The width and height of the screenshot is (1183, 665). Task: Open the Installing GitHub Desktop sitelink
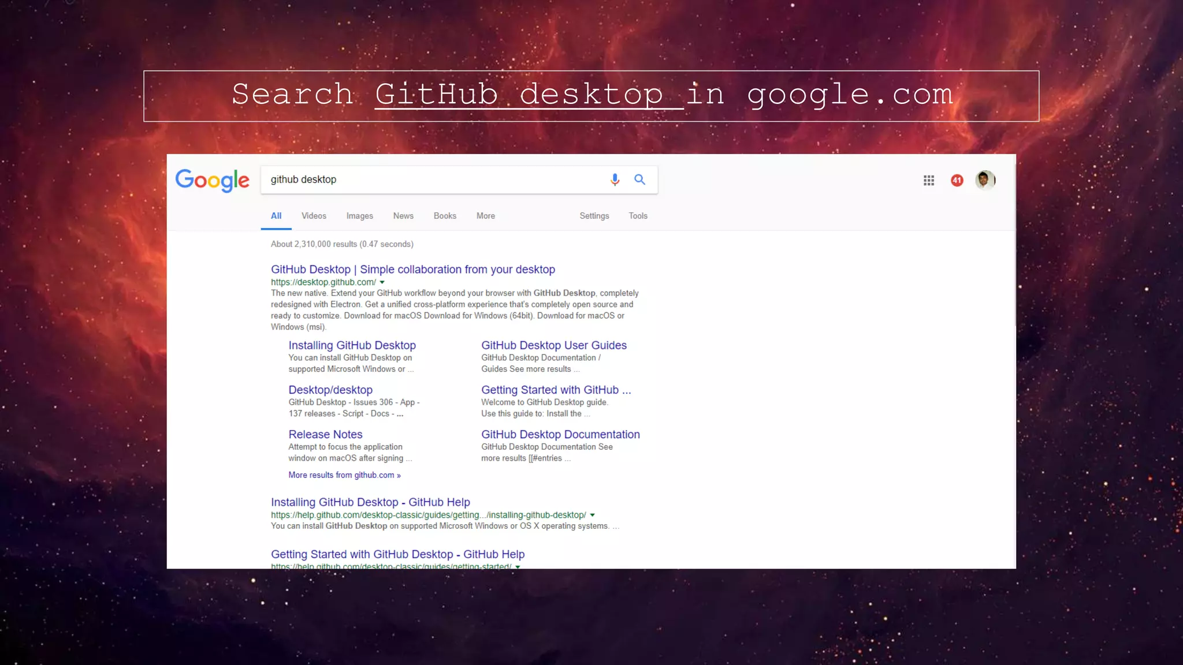click(x=352, y=345)
